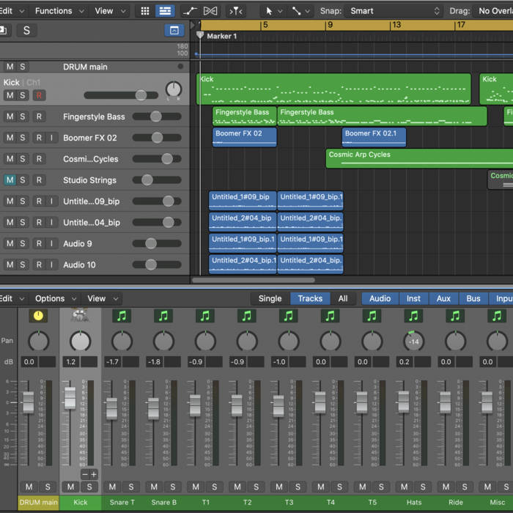Click the list view icon in toolbar
This screenshot has width=513, height=513.
coord(165,11)
